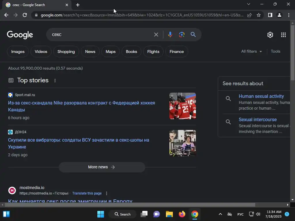295x221 pixels.
Task: Open Google quick settings gear
Action: [x=270, y=35]
